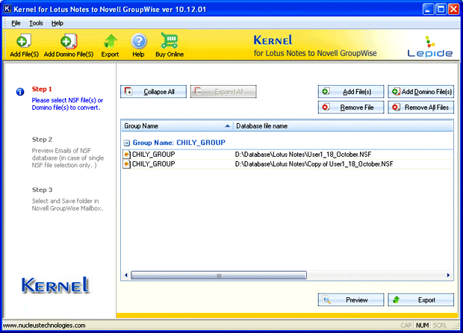Open the Help menu in the menu bar
Viewport: 463px width, 333px height.
pos(58,23)
